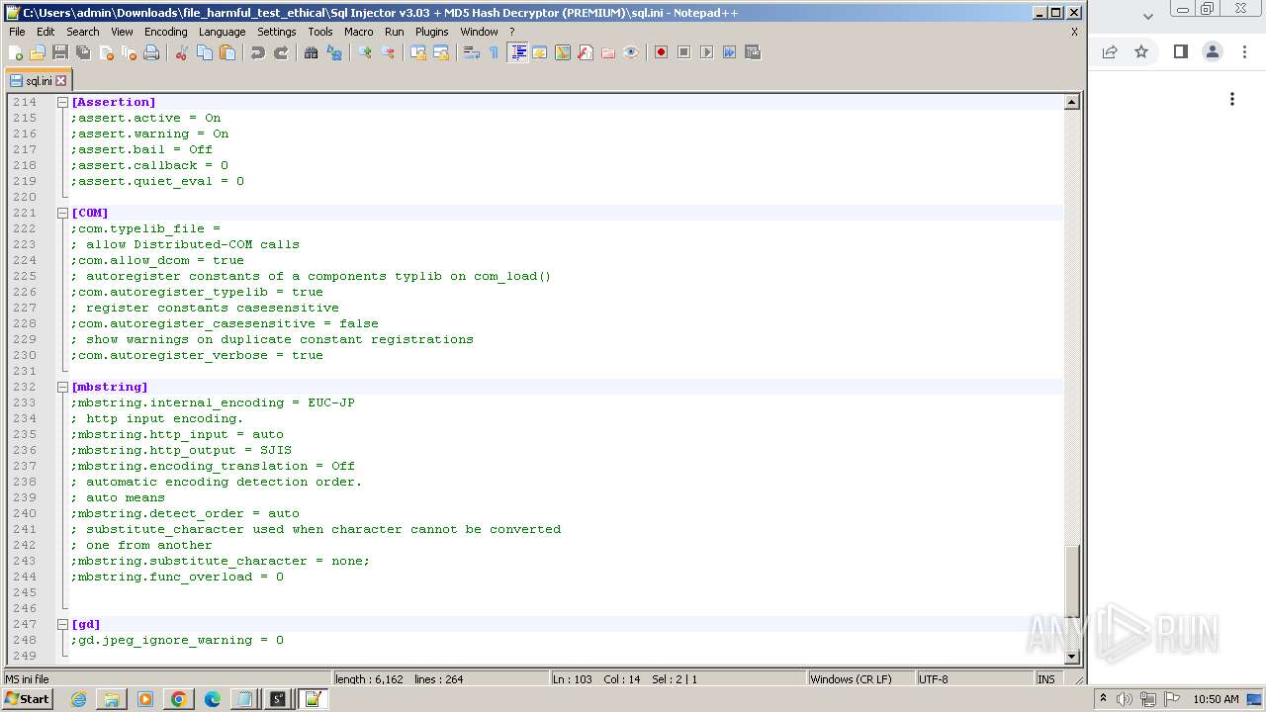Click the Start button on taskbar
Viewport: 1266px width, 712px height.
(27, 698)
